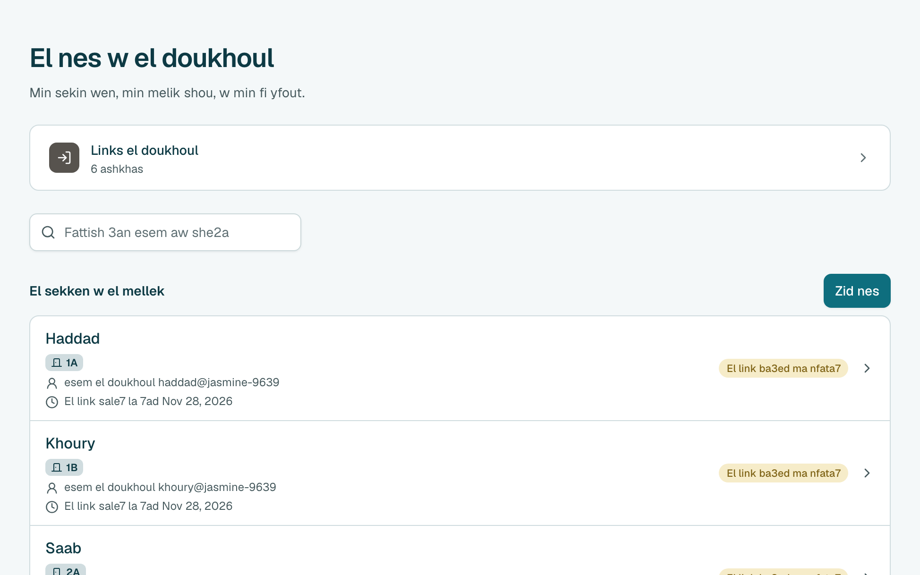
Task: Click the person icon next to haddad@jasmine-9639
Action: point(52,383)
